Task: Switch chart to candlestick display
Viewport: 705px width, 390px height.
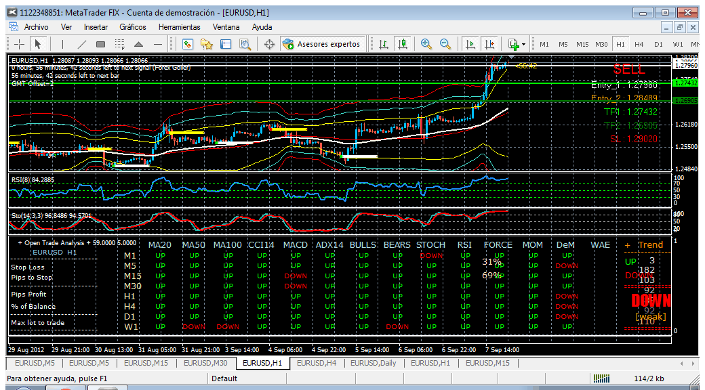Action: pyautogui.click(x=403, y=44)
